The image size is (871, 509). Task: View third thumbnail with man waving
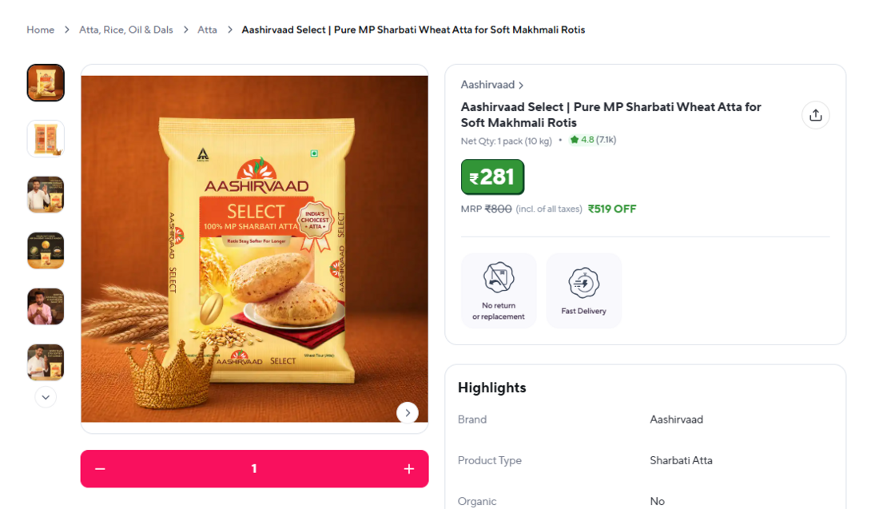[46, 194]
